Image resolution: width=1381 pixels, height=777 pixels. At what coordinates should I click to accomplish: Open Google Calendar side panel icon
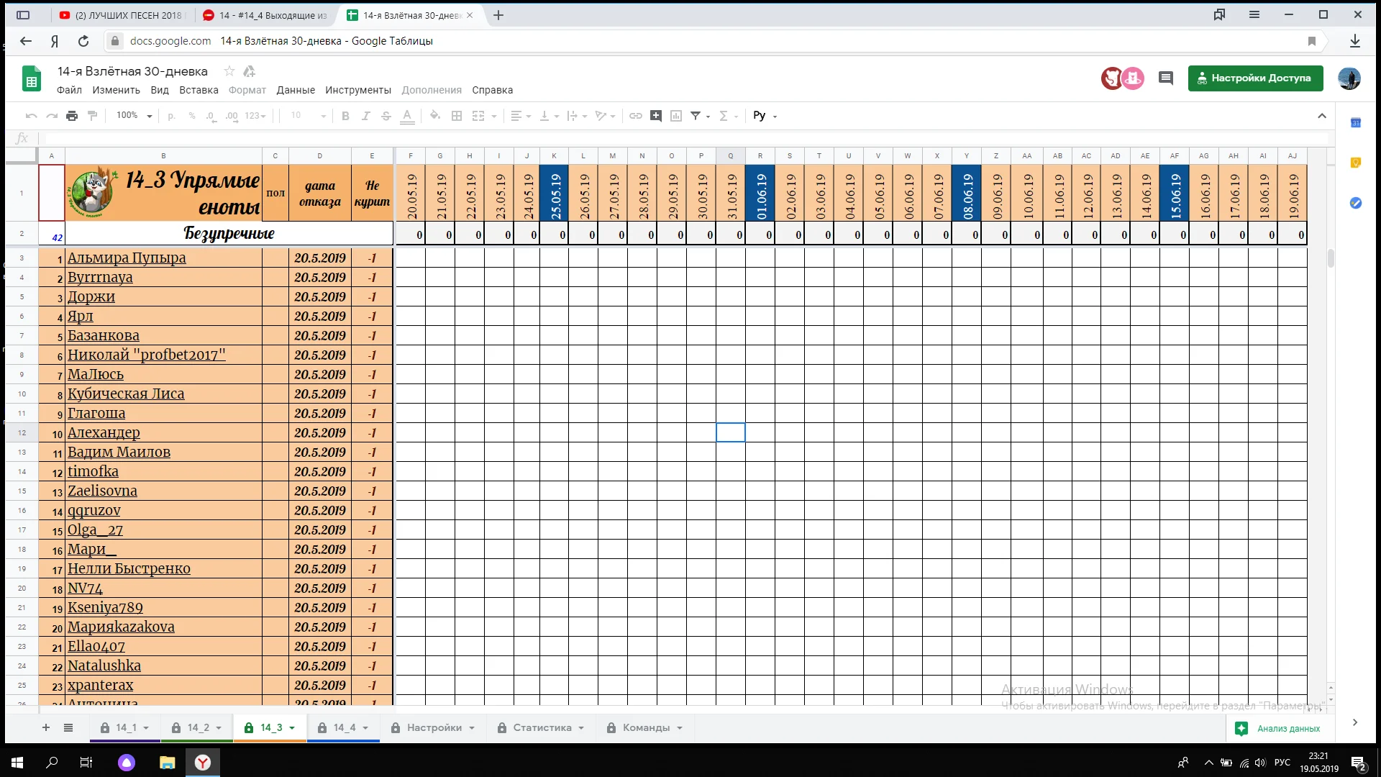1356,123
